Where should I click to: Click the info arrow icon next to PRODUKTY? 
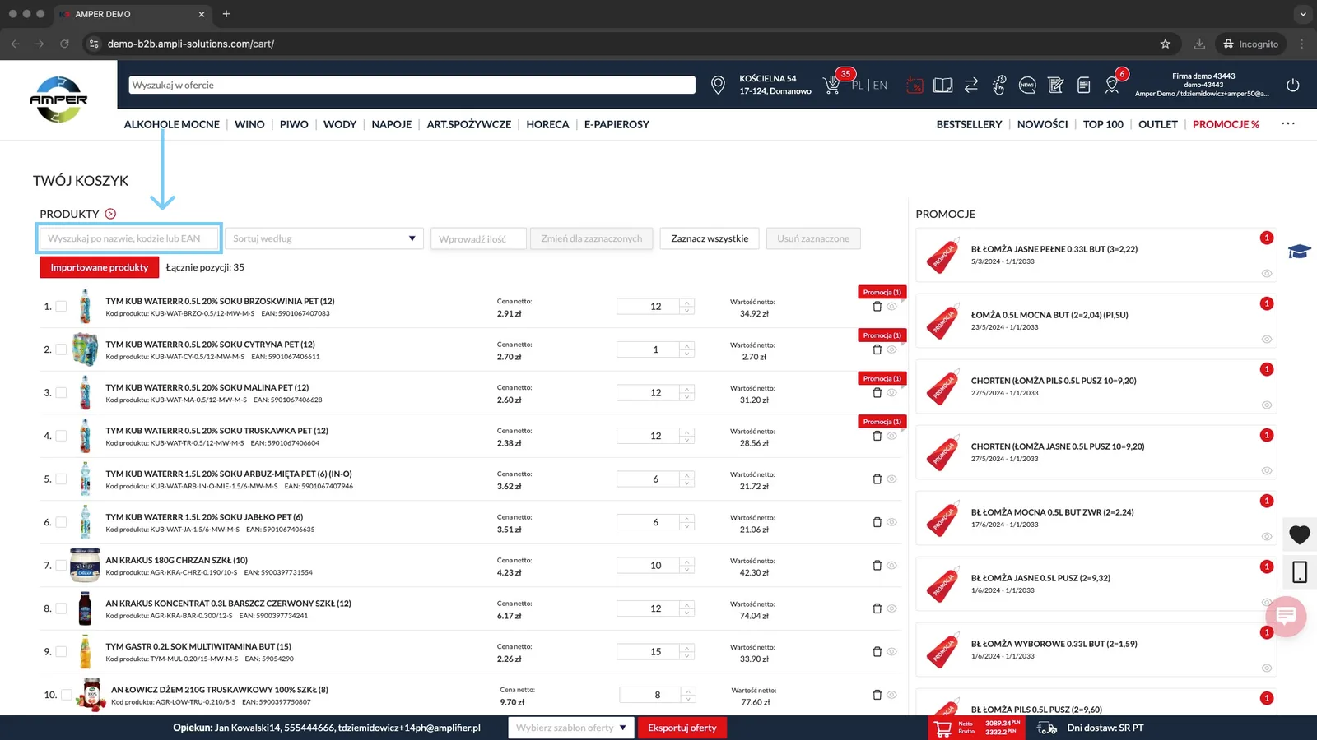(110, 214)
